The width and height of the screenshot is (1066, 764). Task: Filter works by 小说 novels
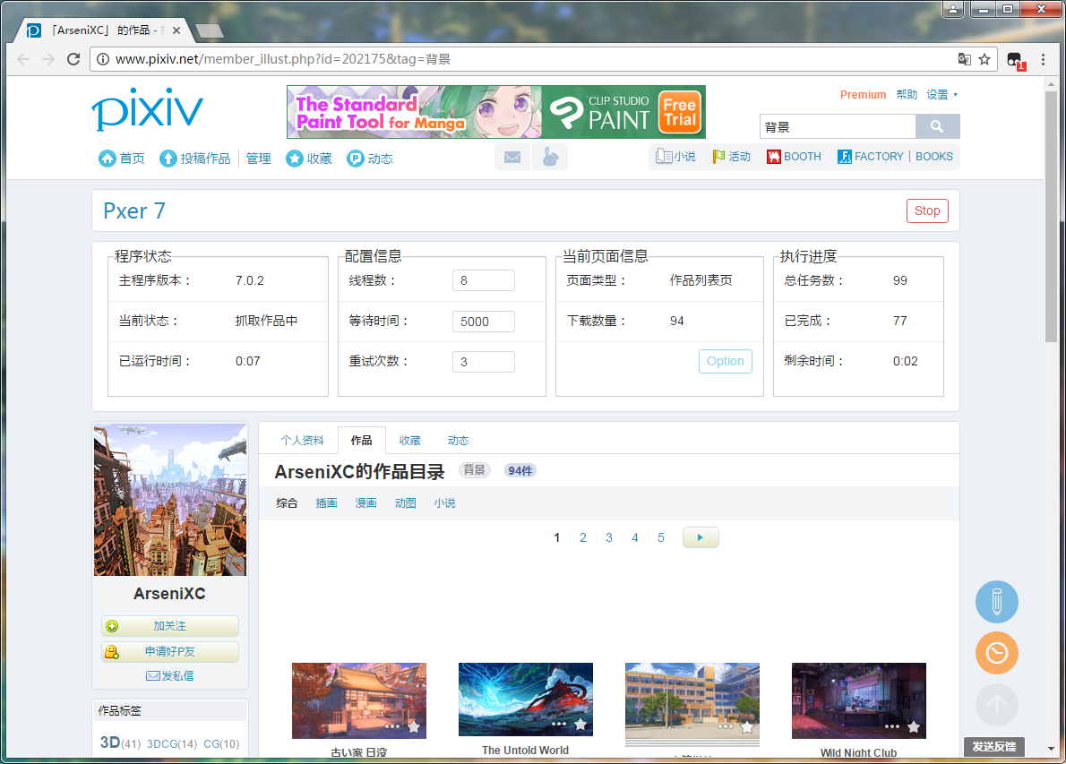pyautogui.click(x=444, y=503)
